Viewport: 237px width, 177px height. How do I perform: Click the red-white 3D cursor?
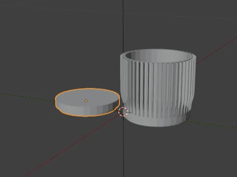coord(123,112)
